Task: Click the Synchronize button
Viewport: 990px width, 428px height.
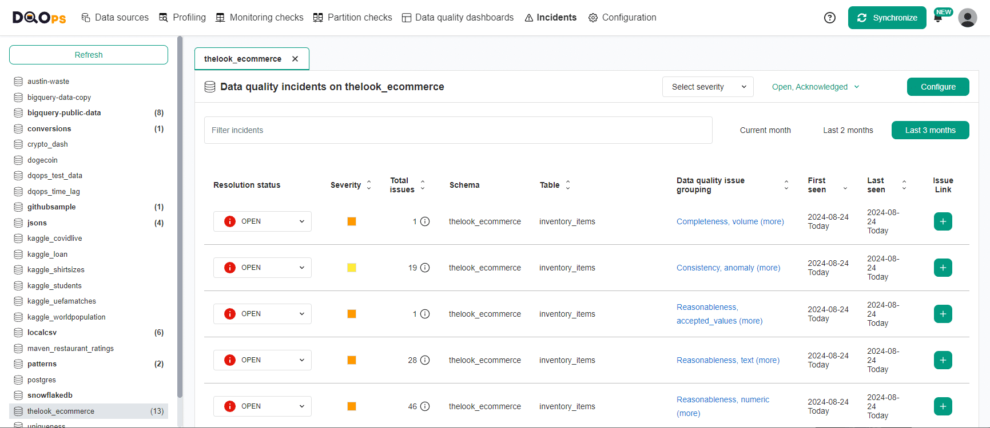Action: pyautogui.click(x=887, y=18)
